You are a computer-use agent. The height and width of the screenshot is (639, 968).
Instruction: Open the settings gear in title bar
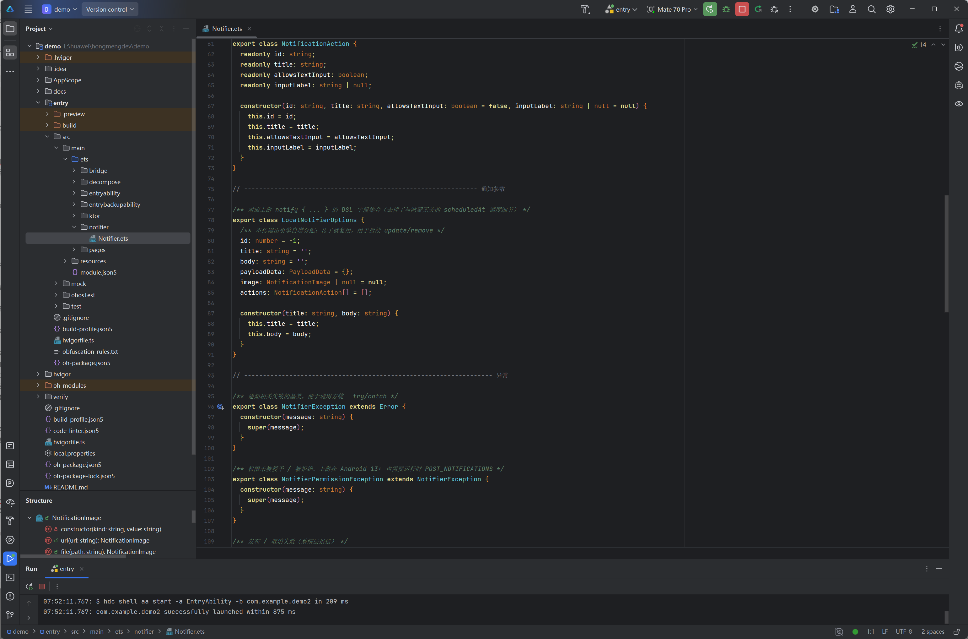(890, 9)
